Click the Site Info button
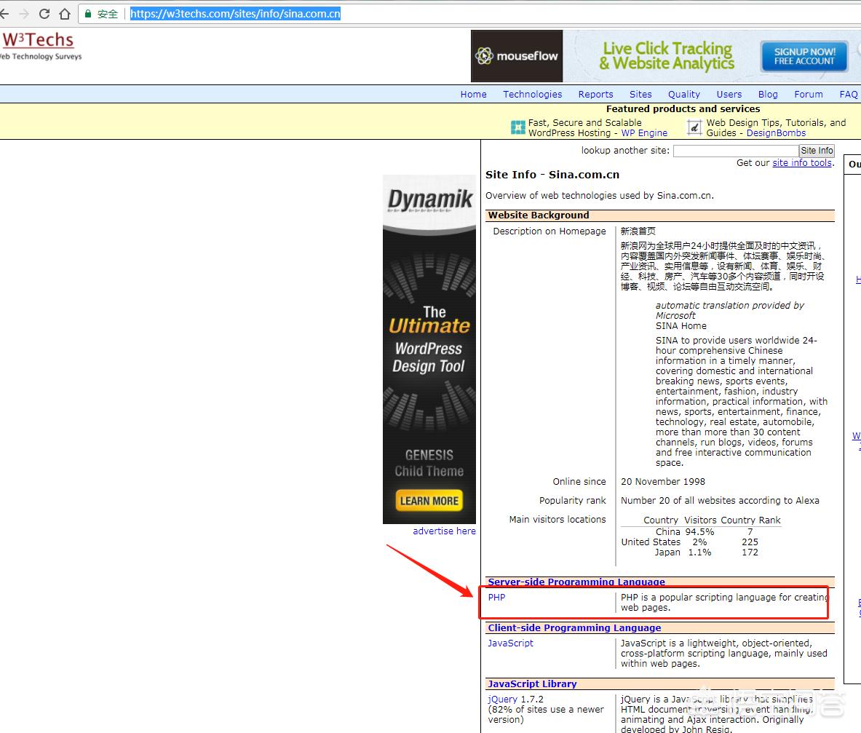 pos(817,151)
